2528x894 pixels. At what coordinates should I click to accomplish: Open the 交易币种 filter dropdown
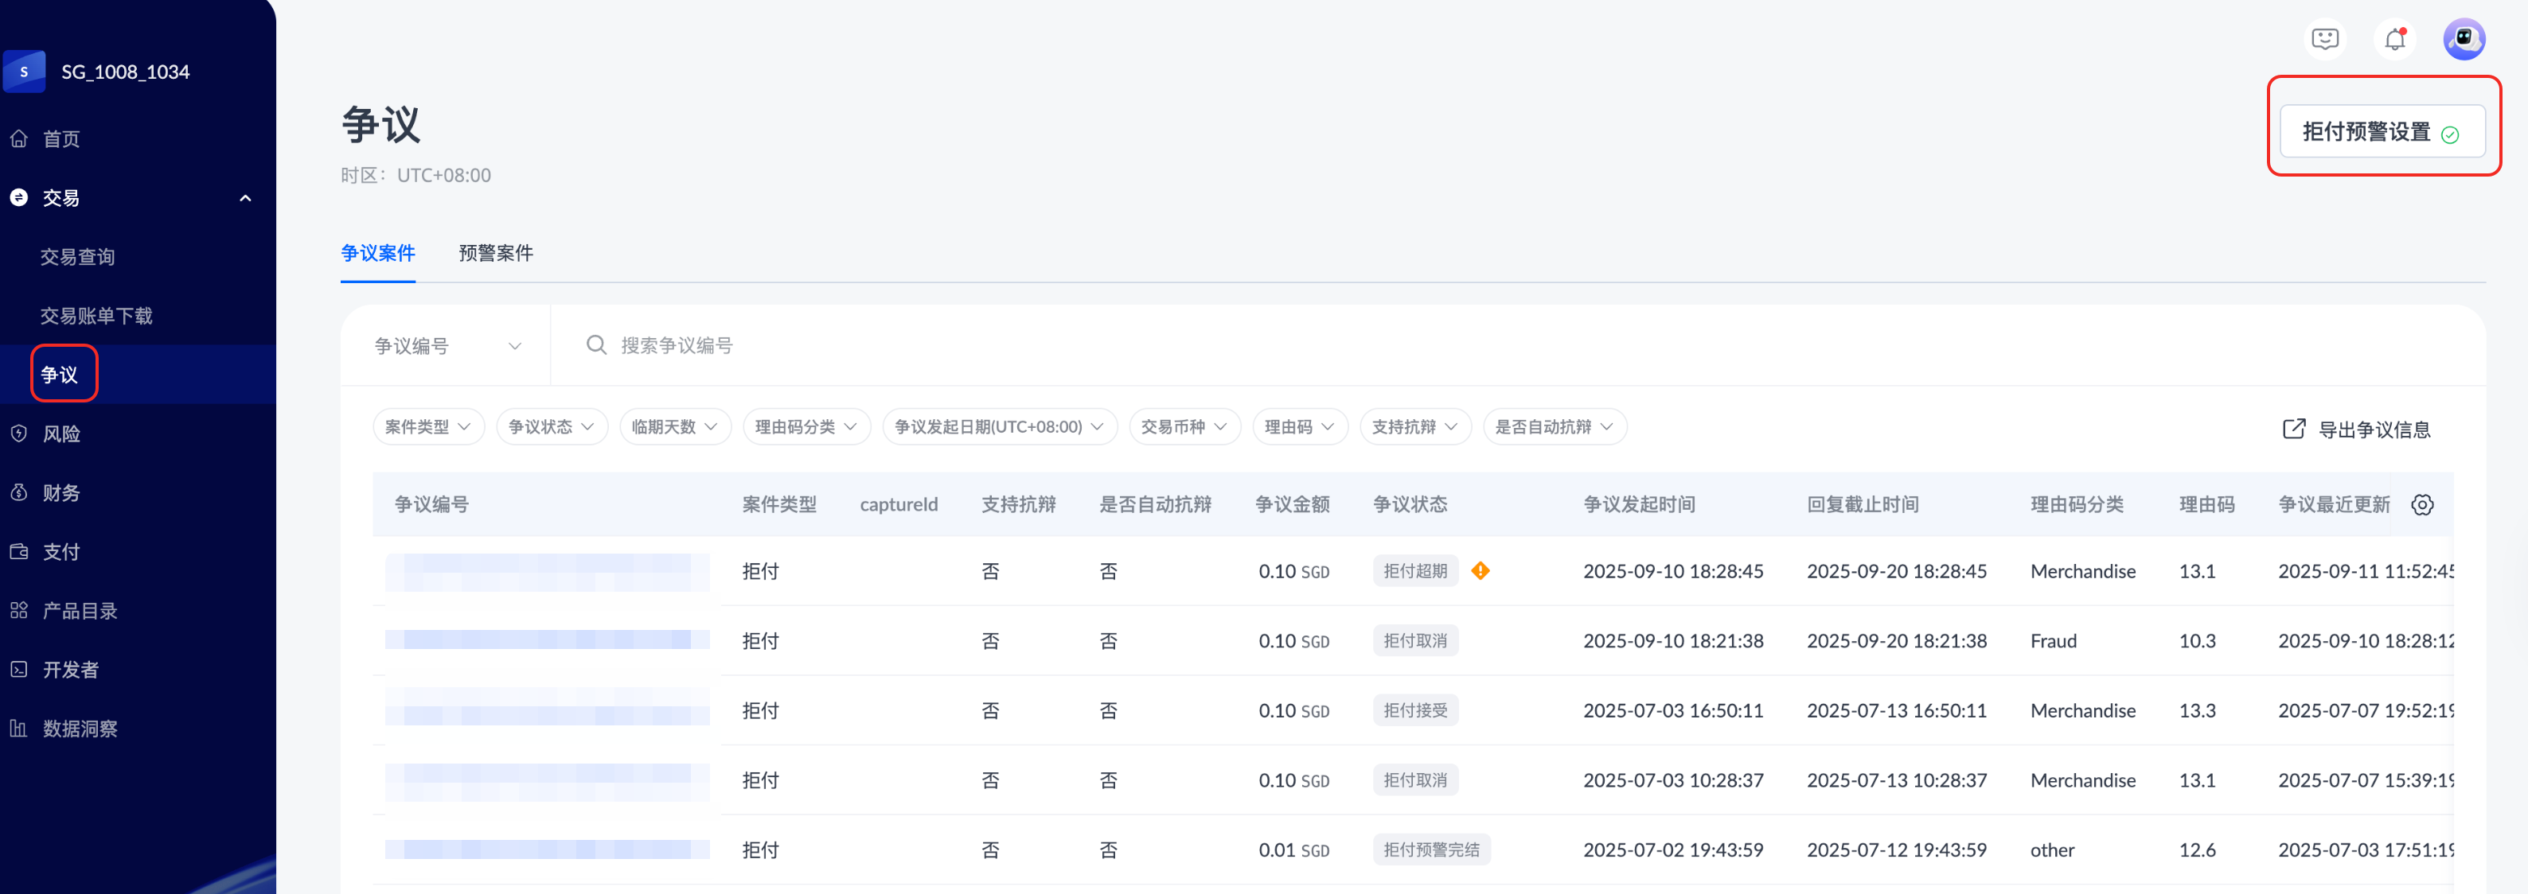pos(1184,426)
